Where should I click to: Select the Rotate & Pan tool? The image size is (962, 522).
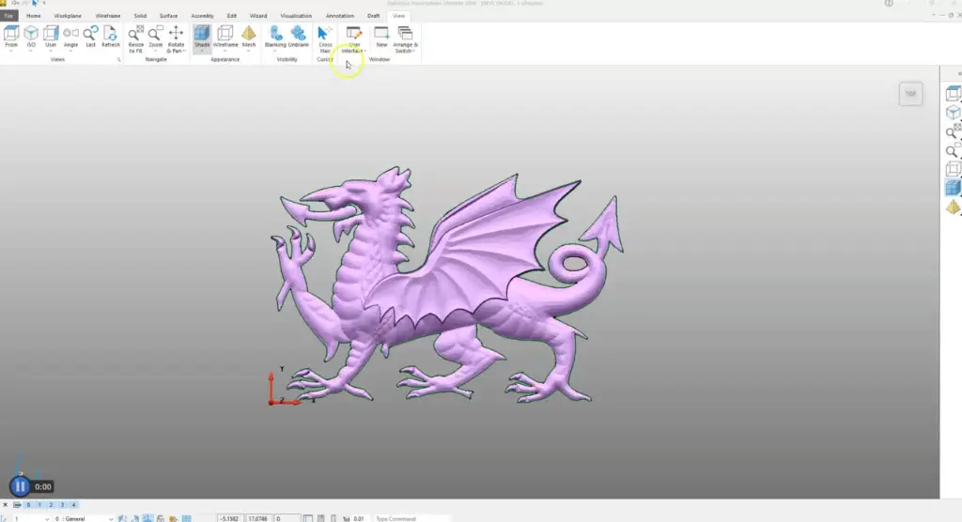point(176,39)
